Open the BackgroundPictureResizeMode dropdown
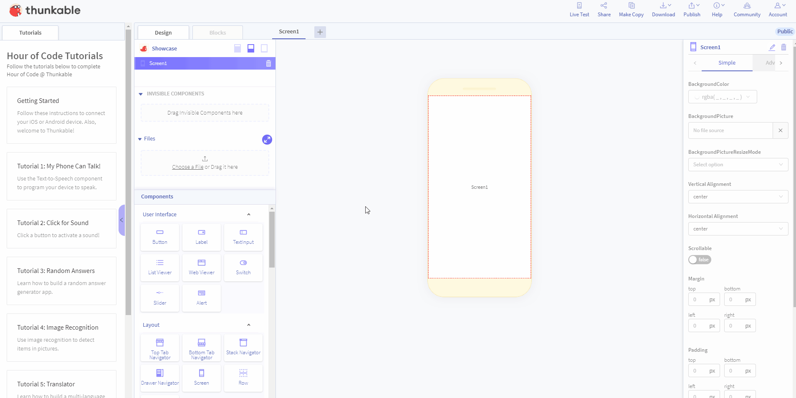Screen dimensions: 796x398 click(x=738, y=165)
